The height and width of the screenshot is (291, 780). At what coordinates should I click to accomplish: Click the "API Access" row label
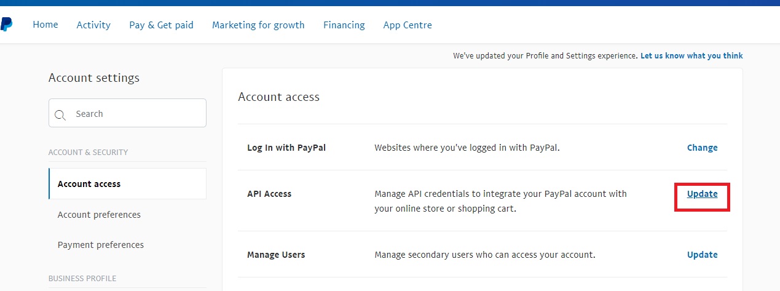point(269,194)
